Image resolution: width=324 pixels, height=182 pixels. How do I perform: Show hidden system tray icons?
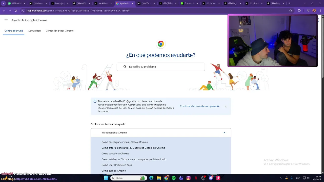pos(280,178)
